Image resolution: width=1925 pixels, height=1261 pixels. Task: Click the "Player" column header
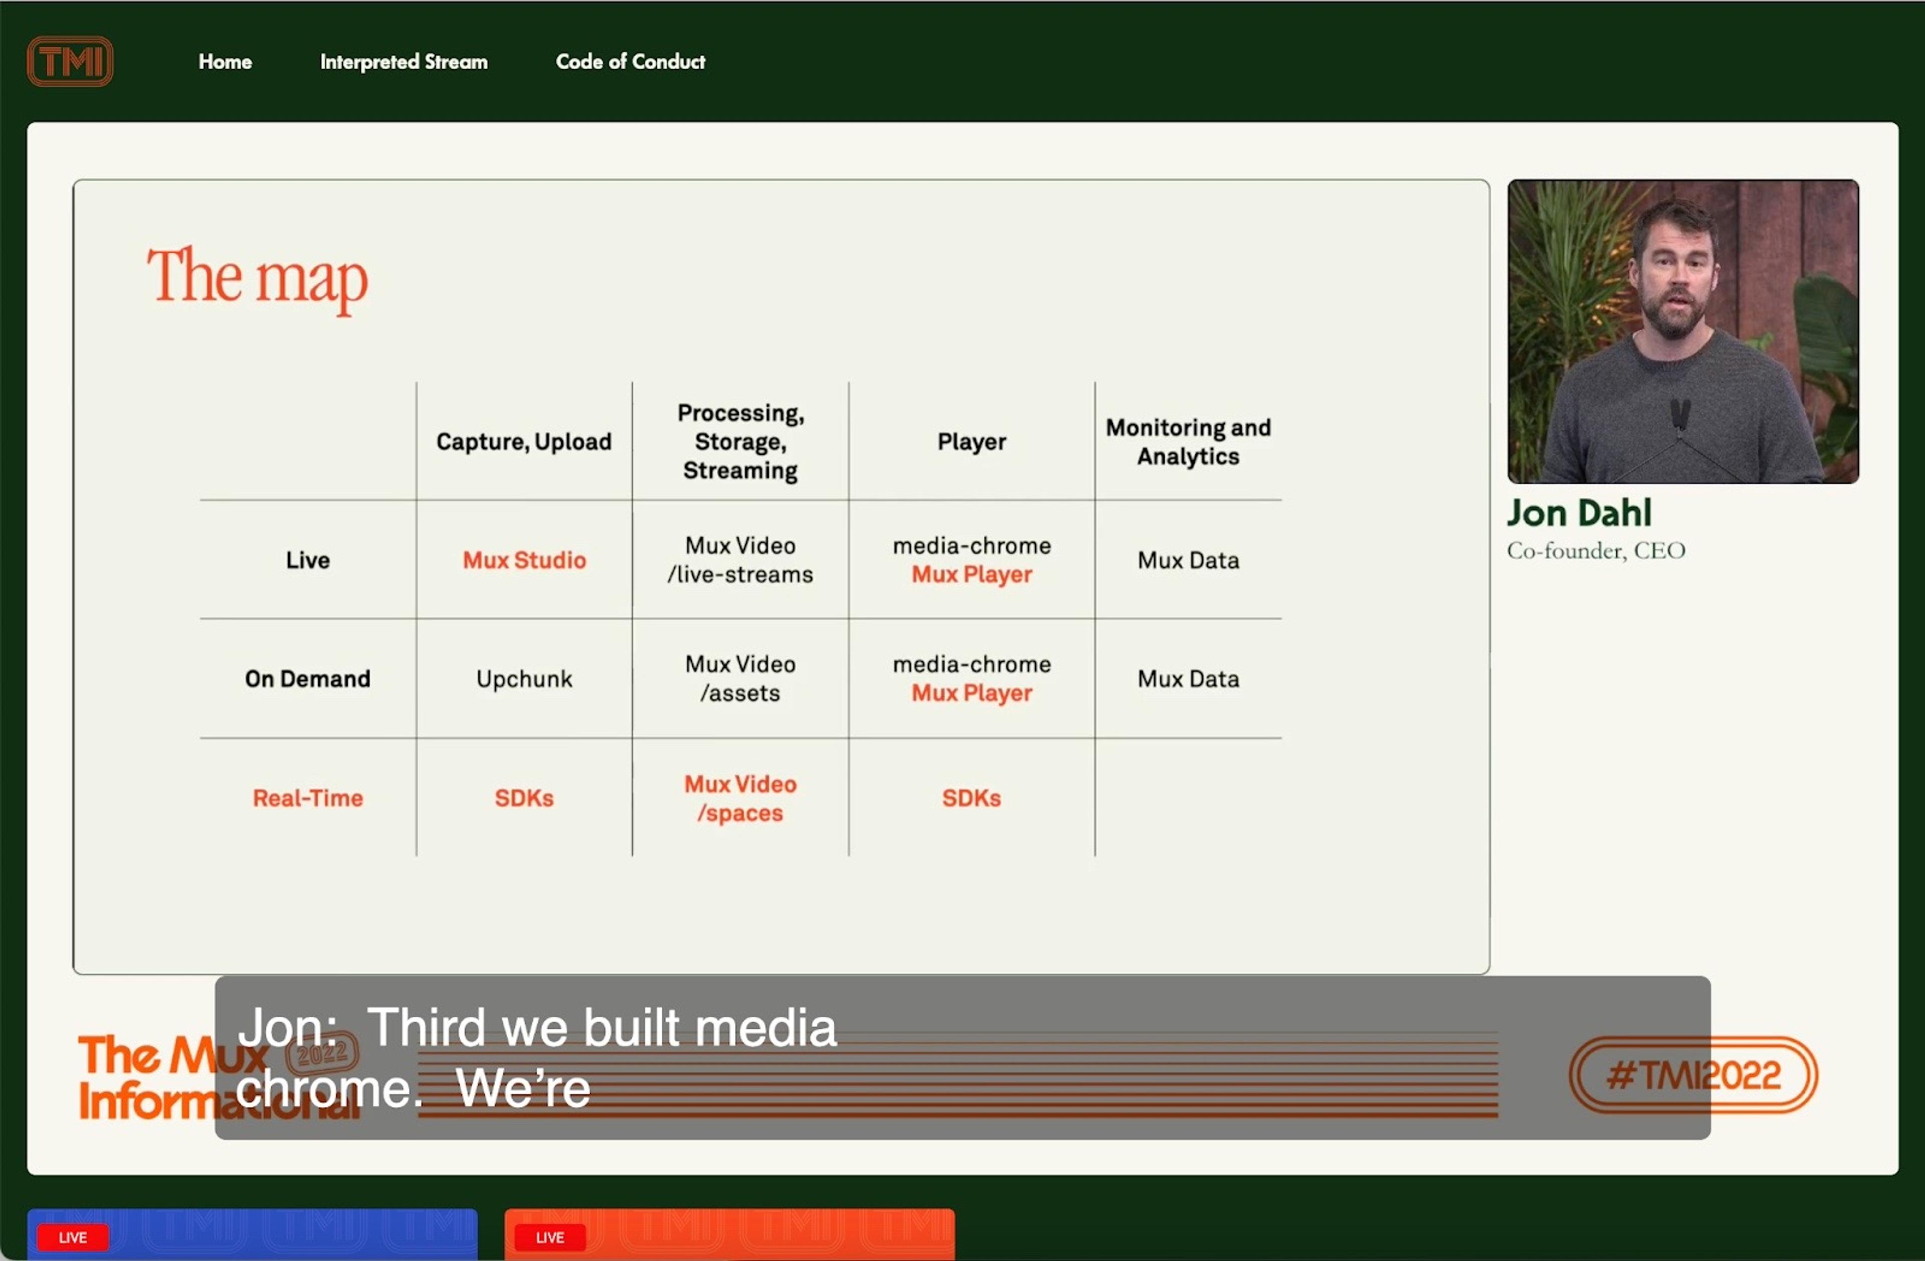972,442
